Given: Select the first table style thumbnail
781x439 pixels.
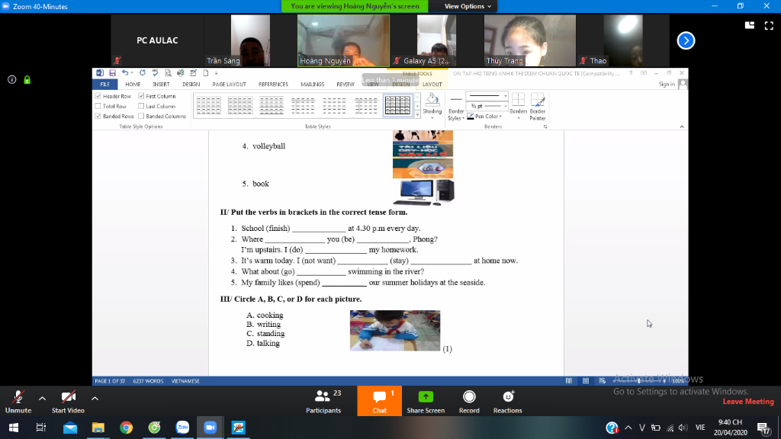Looking at the screenshot, I should [209, 105].
